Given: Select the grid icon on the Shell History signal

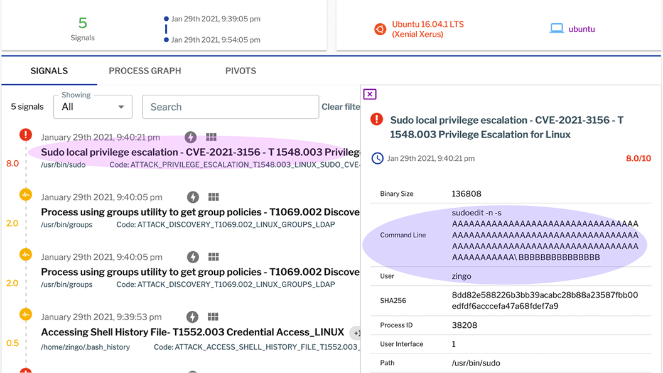Looking at the screenshot, I should (212, 316).
